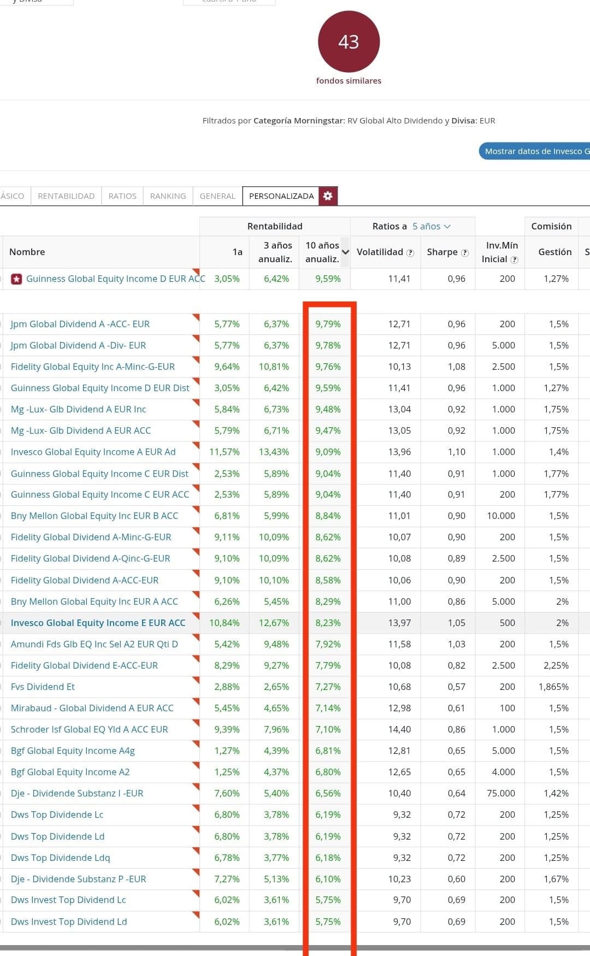Sort by the '3 años anualiz.' column header
The image size is (590, 956).
tap(275, 252)
